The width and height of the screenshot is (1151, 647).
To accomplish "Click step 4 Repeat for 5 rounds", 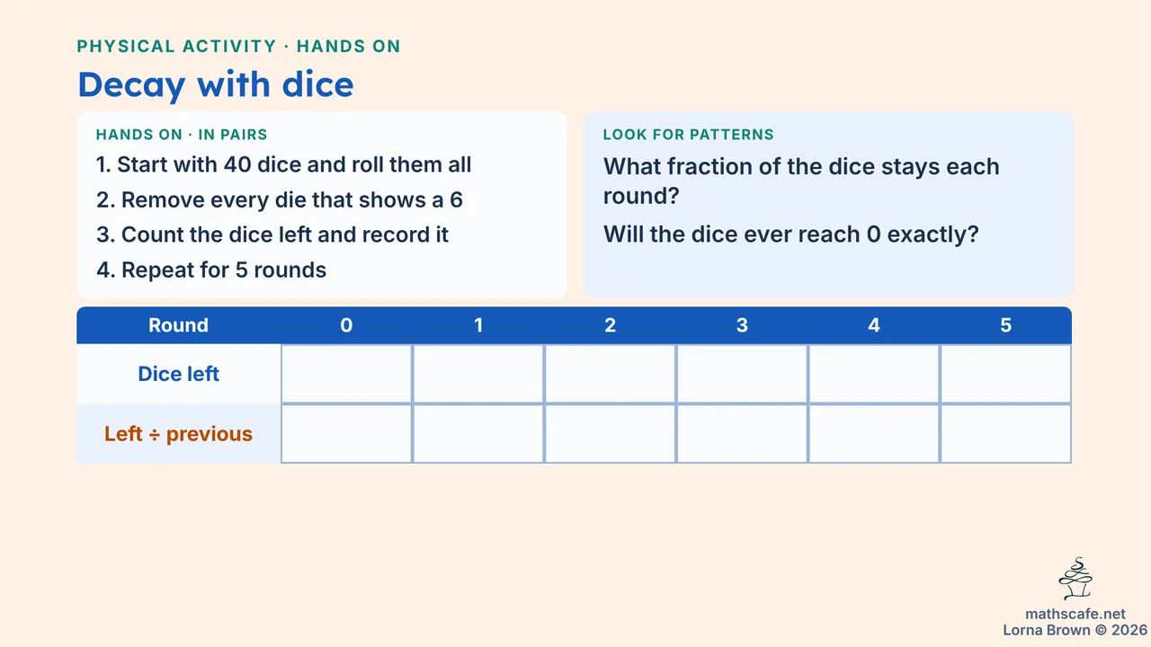I will 211,270.
